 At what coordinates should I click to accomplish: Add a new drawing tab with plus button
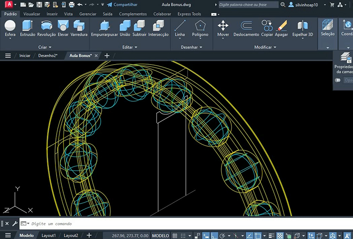[107, 56]
